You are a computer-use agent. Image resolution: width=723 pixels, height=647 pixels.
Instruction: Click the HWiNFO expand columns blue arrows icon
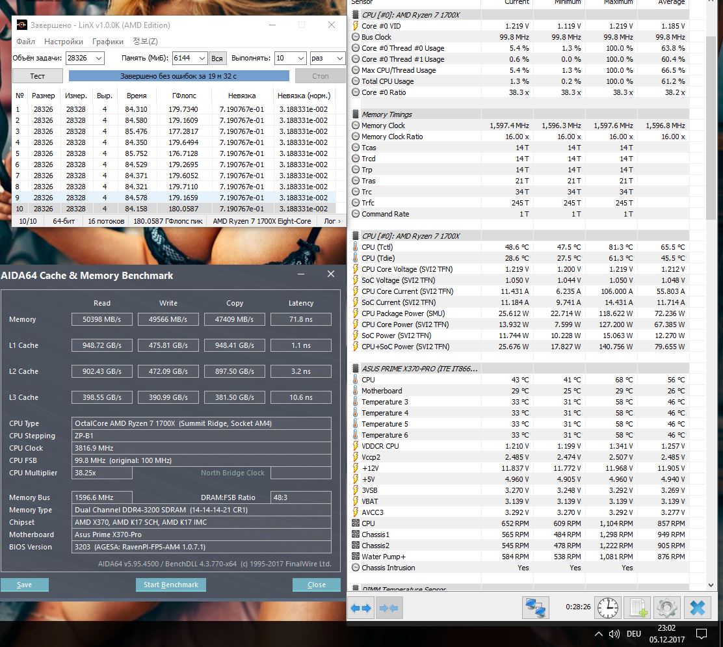361,608
